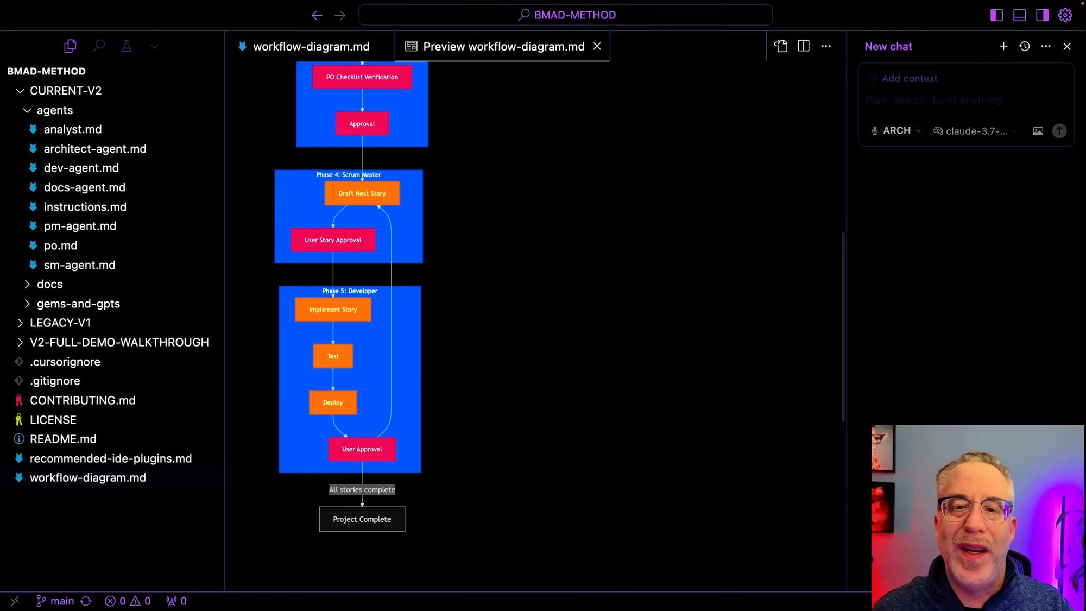This screenshot has width=1086, height=611.
Task: Click the flask testing icon in sidebar
Action: pos(127,46)
